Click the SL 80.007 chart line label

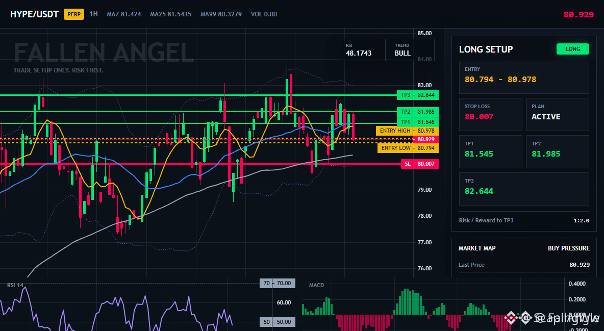(419, 164)
